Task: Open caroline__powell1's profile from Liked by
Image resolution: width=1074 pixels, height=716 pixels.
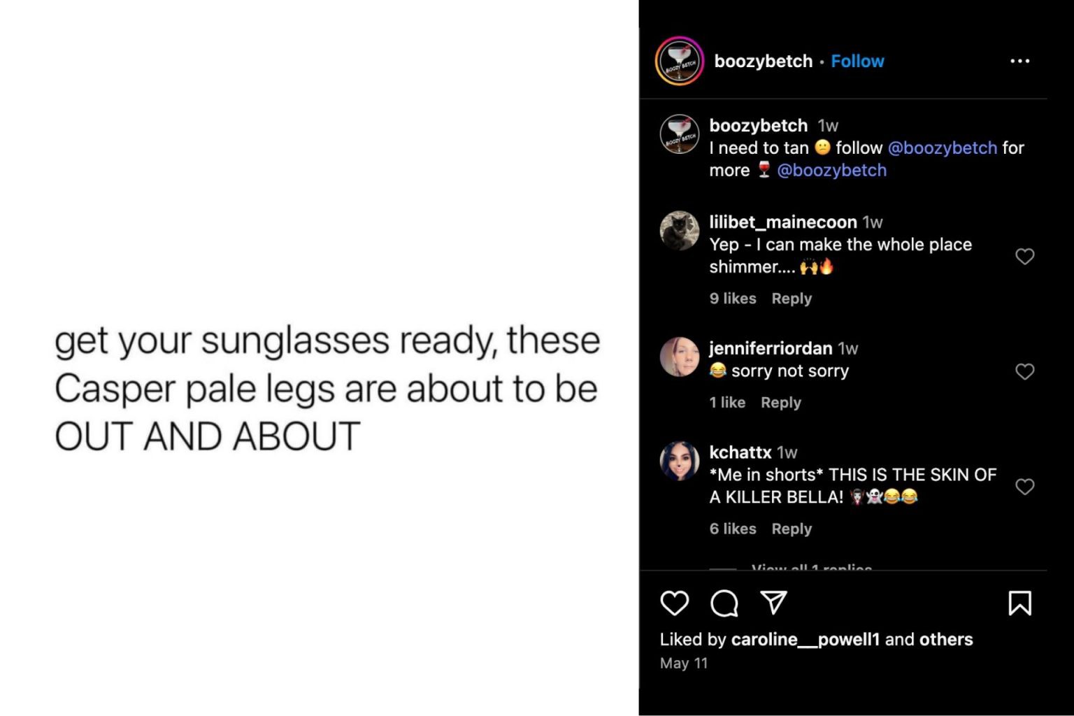Action: click(805, 638)
